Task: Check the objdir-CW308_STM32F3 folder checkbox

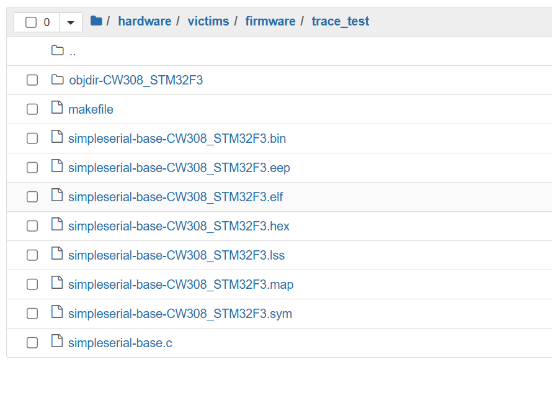Action: tap(32, 80)
